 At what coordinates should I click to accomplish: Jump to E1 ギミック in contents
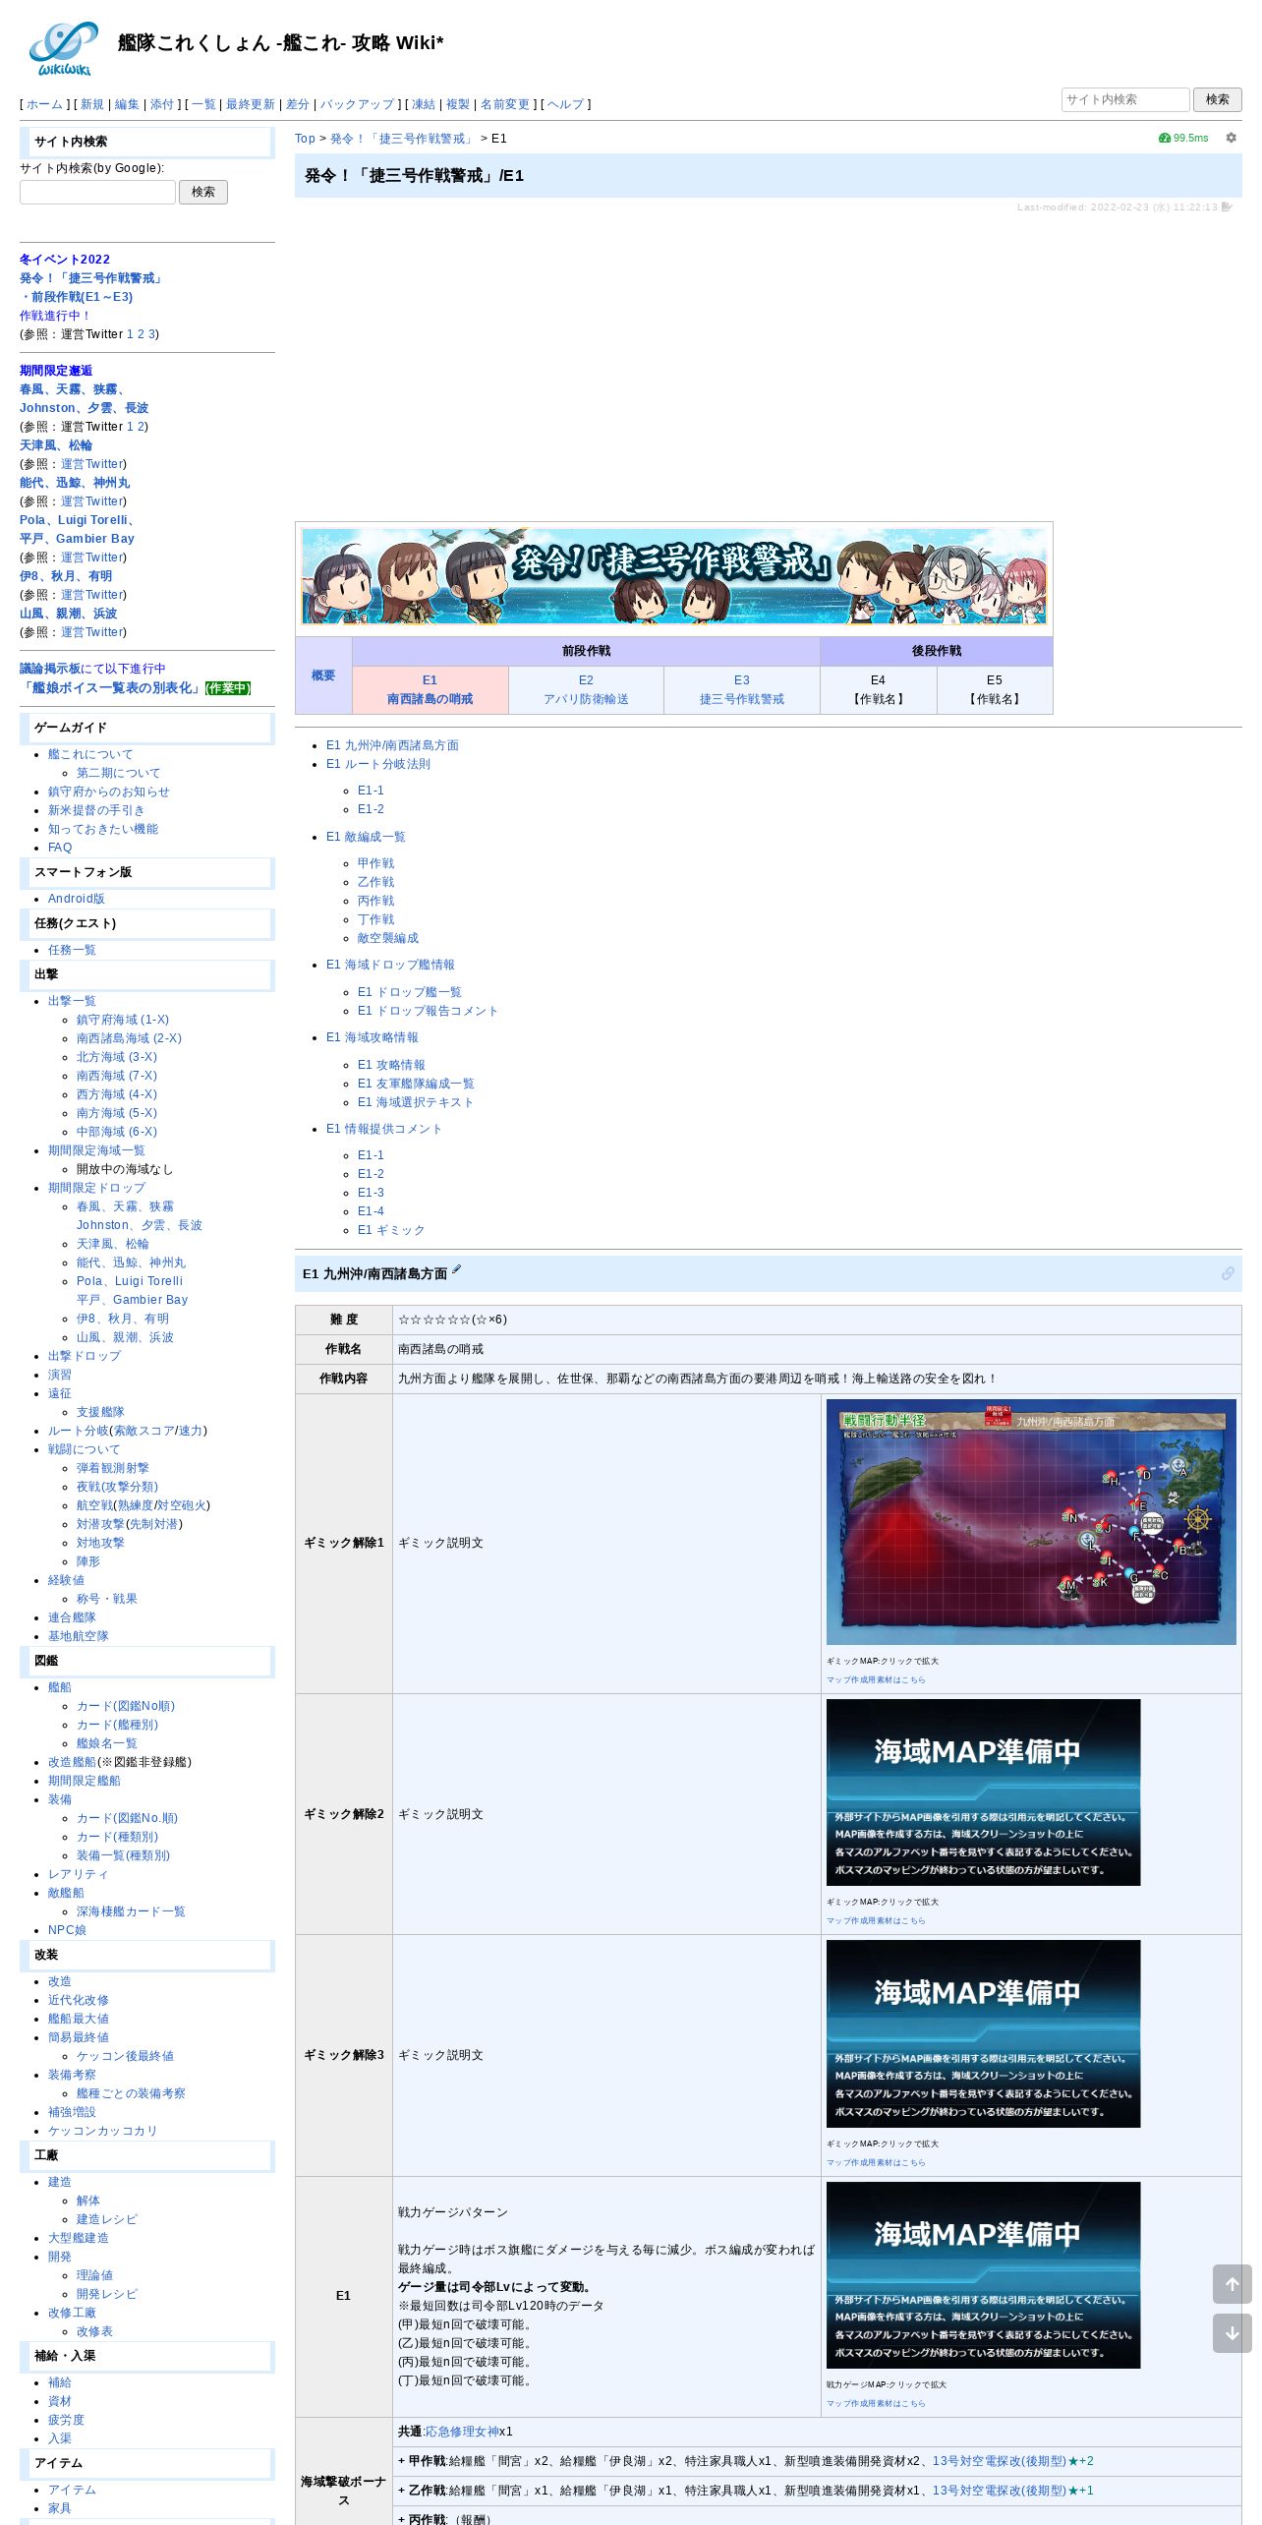pos(391,1230)
